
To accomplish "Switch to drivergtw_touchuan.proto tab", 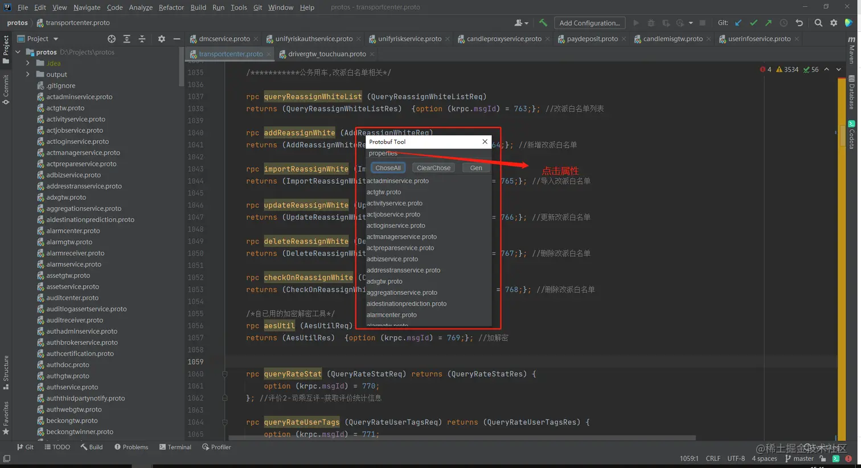I will click(x=326, y=54).
